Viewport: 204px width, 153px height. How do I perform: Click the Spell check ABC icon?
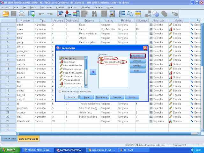pos(175,14)
